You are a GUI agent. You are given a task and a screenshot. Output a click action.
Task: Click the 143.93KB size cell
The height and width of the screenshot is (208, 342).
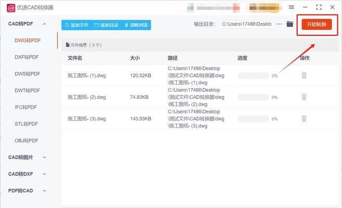point(141,119)
